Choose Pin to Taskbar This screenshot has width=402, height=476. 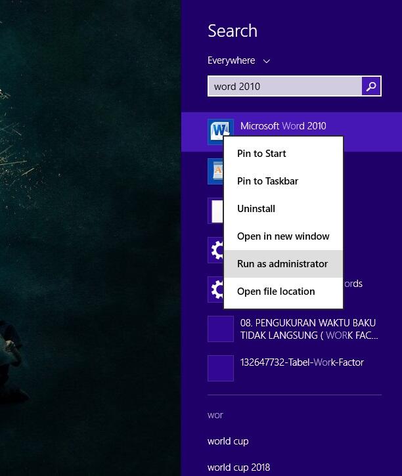point(283,181)
